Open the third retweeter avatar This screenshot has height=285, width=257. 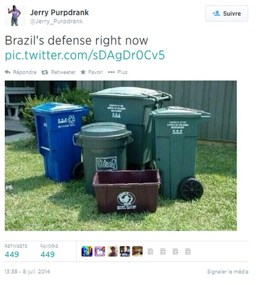tap(112, 251)
